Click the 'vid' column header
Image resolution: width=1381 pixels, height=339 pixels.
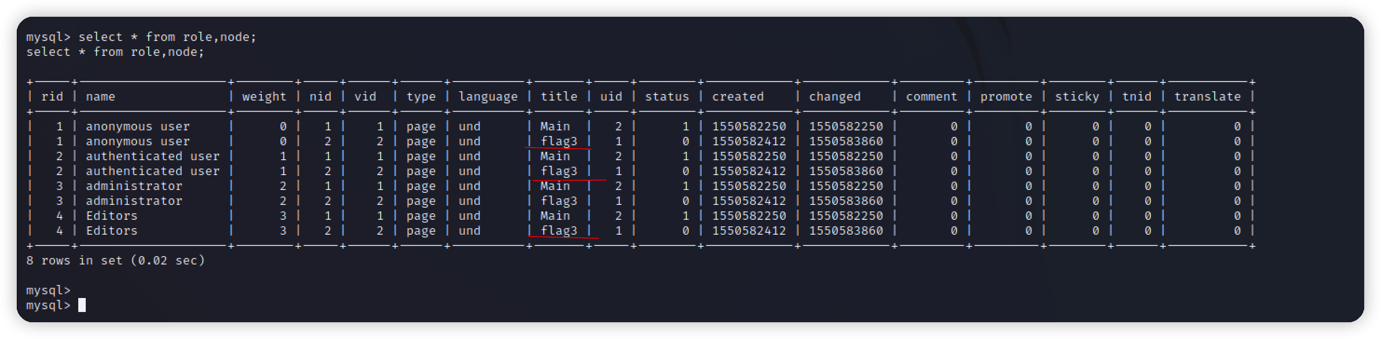[365, 96]
